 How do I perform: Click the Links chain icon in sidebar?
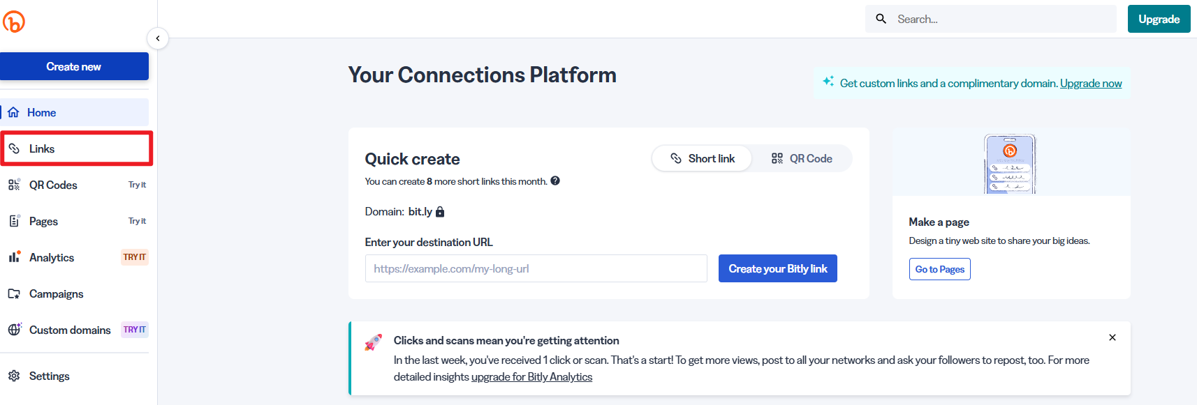point(14,148)
